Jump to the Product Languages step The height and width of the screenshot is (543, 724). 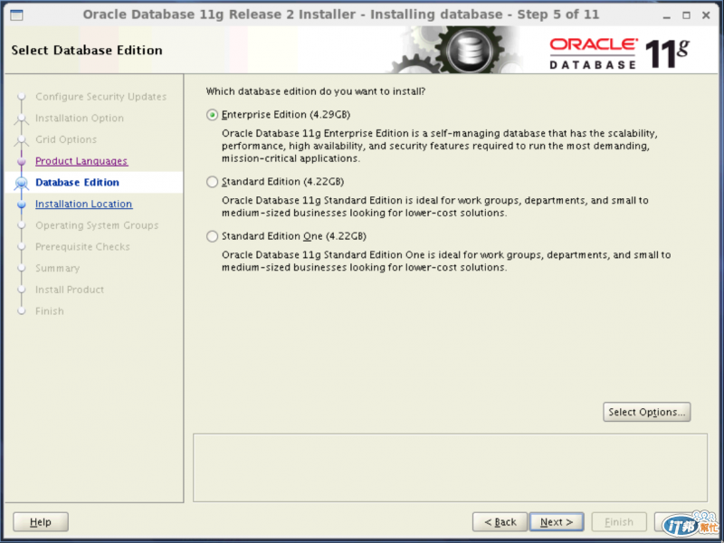(81, 161)
